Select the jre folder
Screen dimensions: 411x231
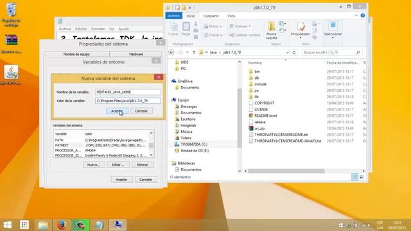click(x=257, y=90)
